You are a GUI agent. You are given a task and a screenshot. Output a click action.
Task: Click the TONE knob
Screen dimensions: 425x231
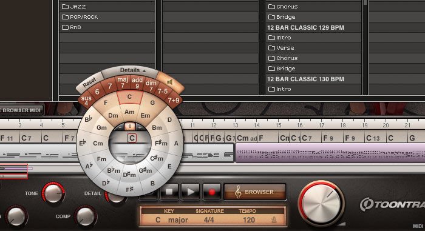(x=53, y=193)
